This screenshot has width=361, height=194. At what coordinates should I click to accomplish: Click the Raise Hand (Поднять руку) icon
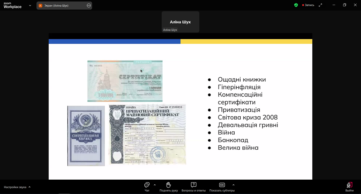(168, 185)
